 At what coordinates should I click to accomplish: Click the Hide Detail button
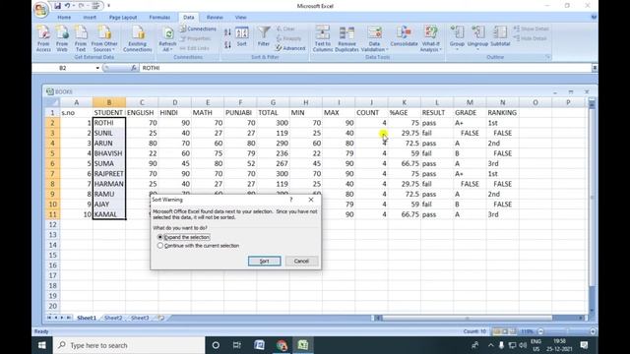[531, 38]
